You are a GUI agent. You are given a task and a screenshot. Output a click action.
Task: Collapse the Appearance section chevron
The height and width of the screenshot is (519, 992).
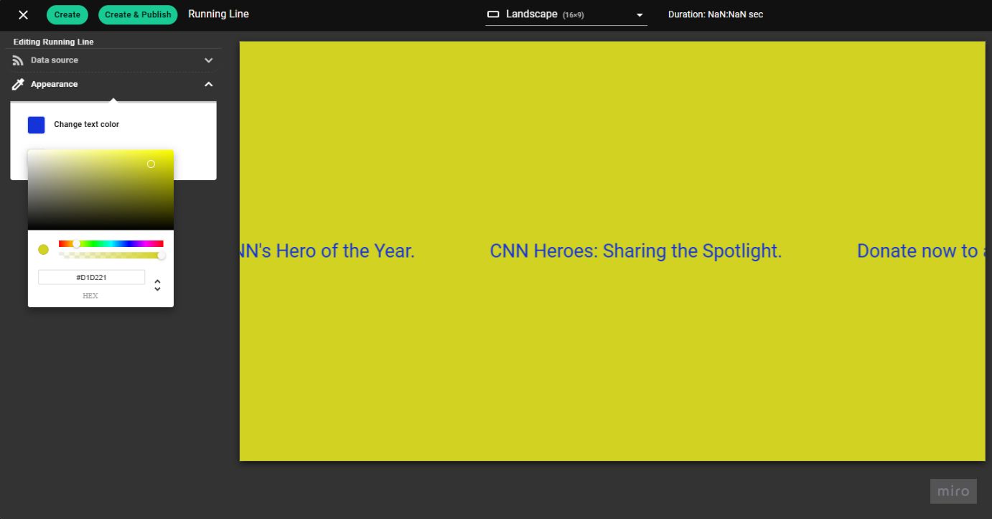tap(209, 85)
